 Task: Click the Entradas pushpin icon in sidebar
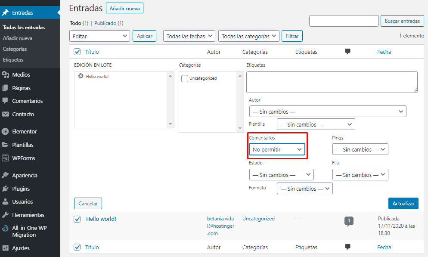pyautogui.click(x=5, y=12)
